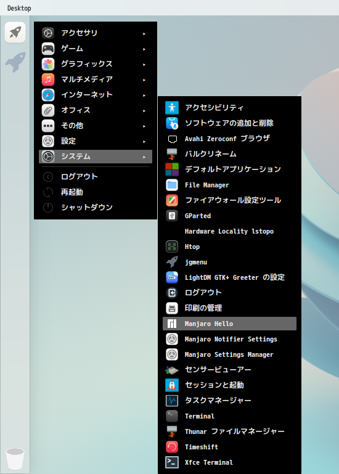This screenshot has height=474, width=339.
Task: Click the GParted disk icon
Action: pyautogui.click(x=172, y=216)
